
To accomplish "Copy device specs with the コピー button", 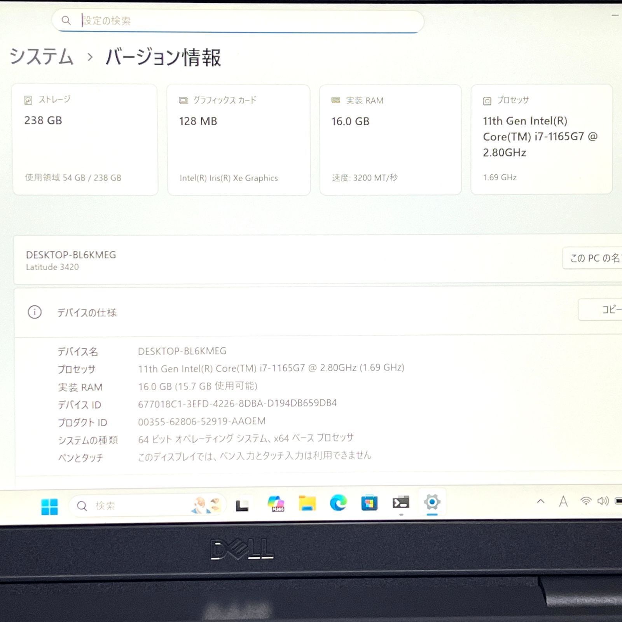I will pyautogui.click(x=600, y=309).
